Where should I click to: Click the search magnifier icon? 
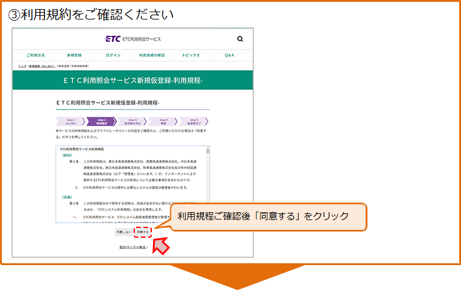[240, 39]
